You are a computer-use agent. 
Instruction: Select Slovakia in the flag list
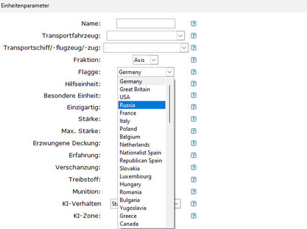point(142,168)
